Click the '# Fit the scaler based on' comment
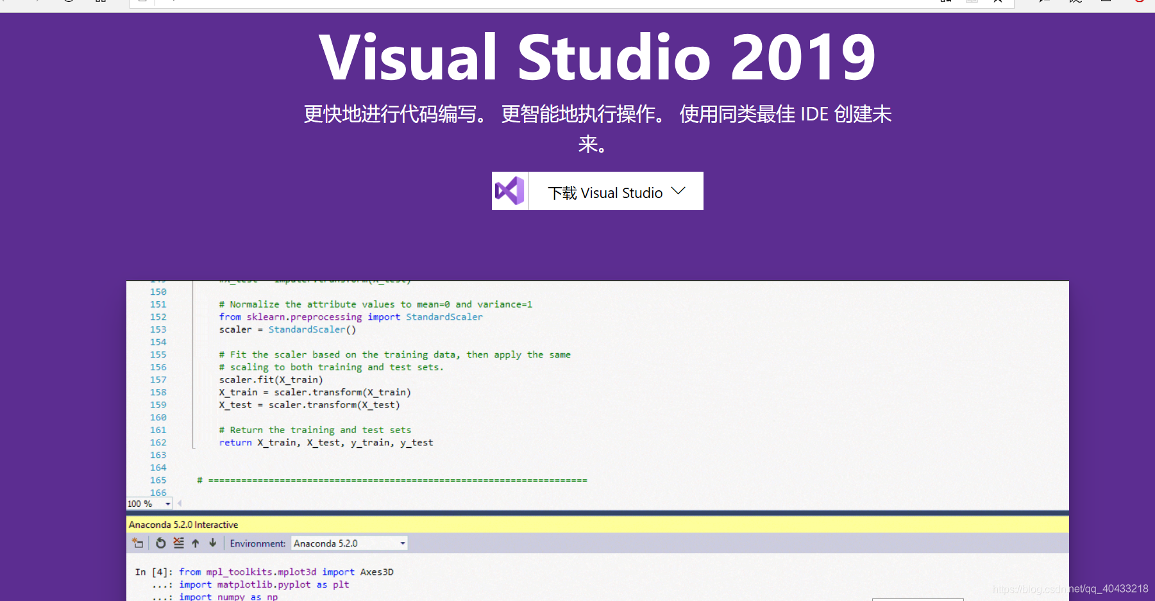The height and width of the screenshot is (601, 1155). tap(394, 355)
